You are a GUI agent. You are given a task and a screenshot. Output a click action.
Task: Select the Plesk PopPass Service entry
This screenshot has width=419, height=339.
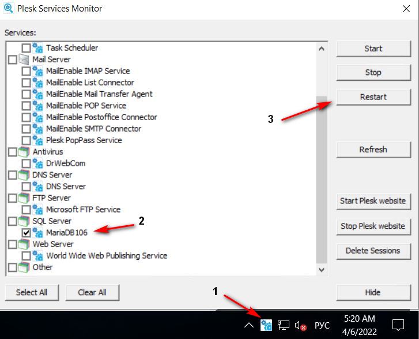(84, 140)
